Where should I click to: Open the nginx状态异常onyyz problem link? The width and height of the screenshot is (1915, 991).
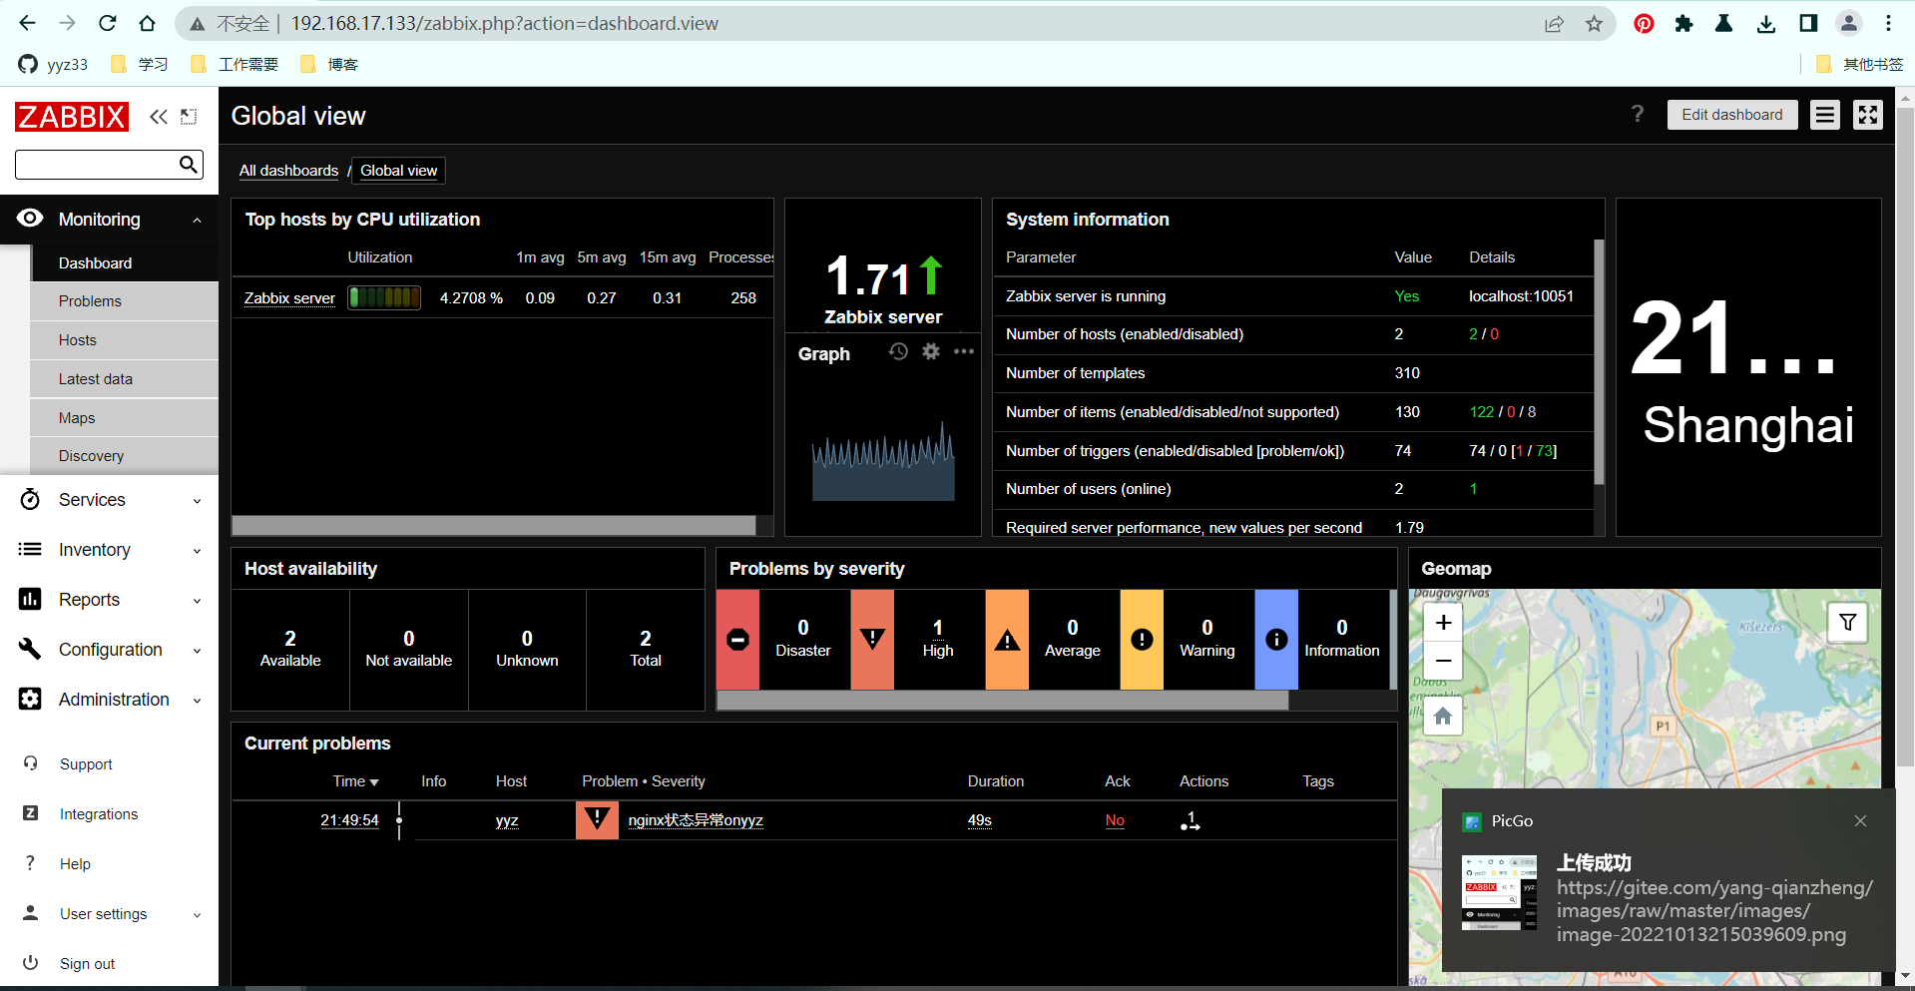[x=696, y=820]
